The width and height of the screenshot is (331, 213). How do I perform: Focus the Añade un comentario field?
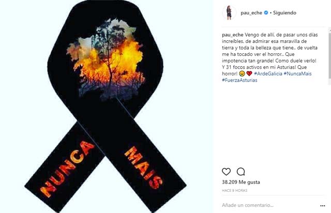point(269,205)
